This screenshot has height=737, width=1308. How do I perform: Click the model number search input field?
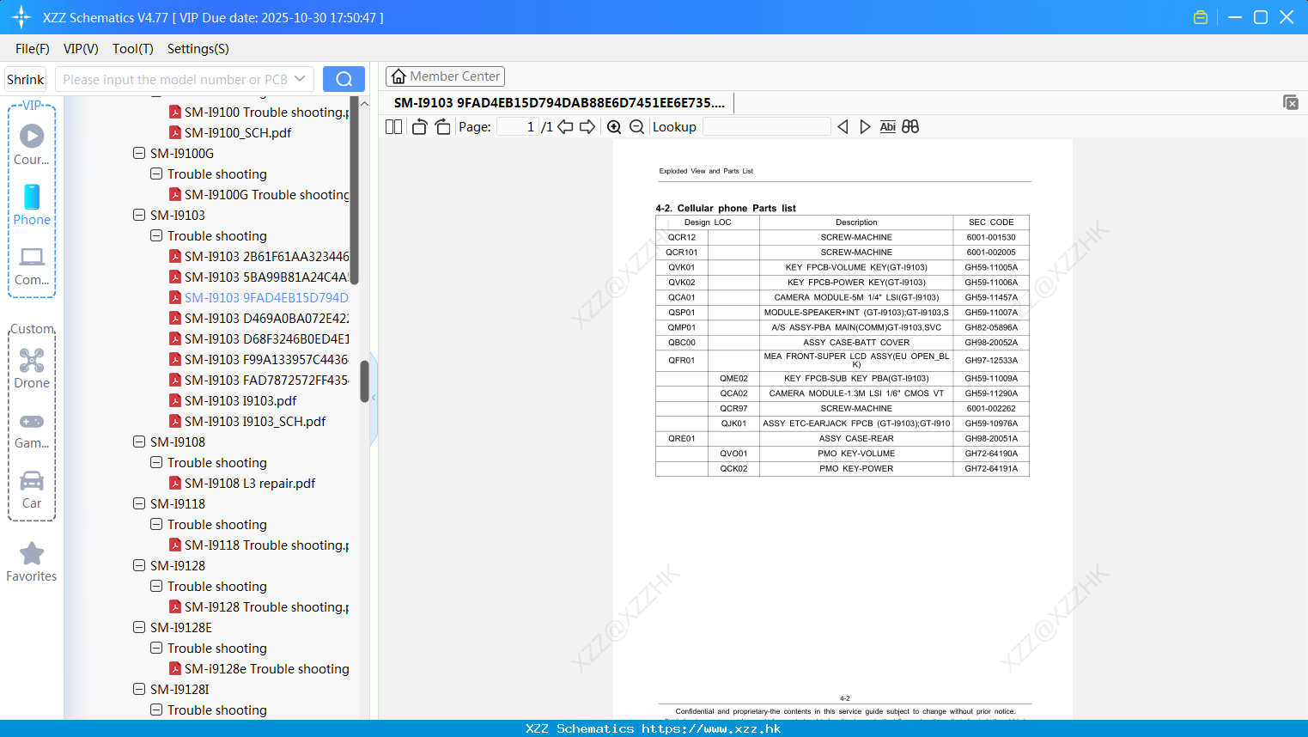[x=175, y=79]
